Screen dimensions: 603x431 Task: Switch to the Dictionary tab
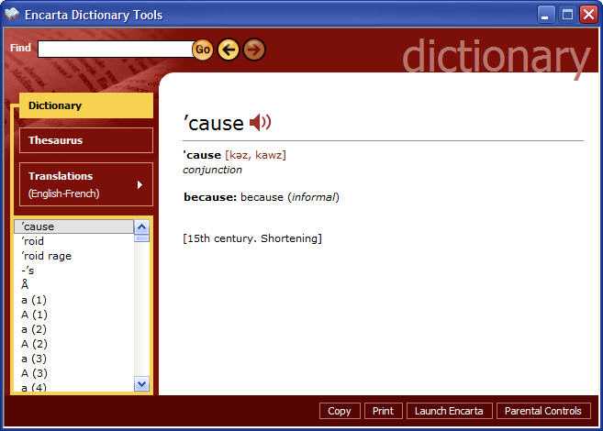pyautogui.click(x=86, y=105)
